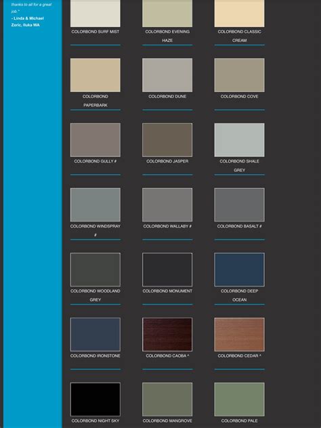Choose the Colorbond Classic Cream swatch

point(239,14)
